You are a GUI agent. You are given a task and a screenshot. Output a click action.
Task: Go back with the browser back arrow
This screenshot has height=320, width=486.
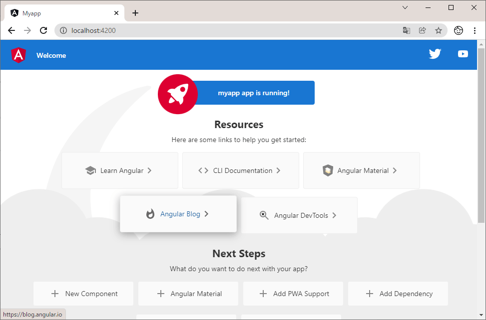click(x=11, y=30)
